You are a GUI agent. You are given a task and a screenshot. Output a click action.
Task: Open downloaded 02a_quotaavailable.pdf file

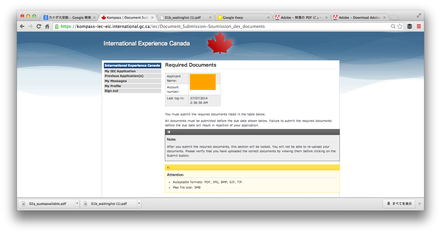coord(48,204)
